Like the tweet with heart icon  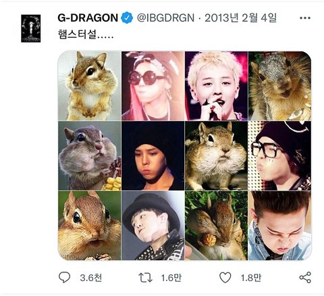(225, 278)
